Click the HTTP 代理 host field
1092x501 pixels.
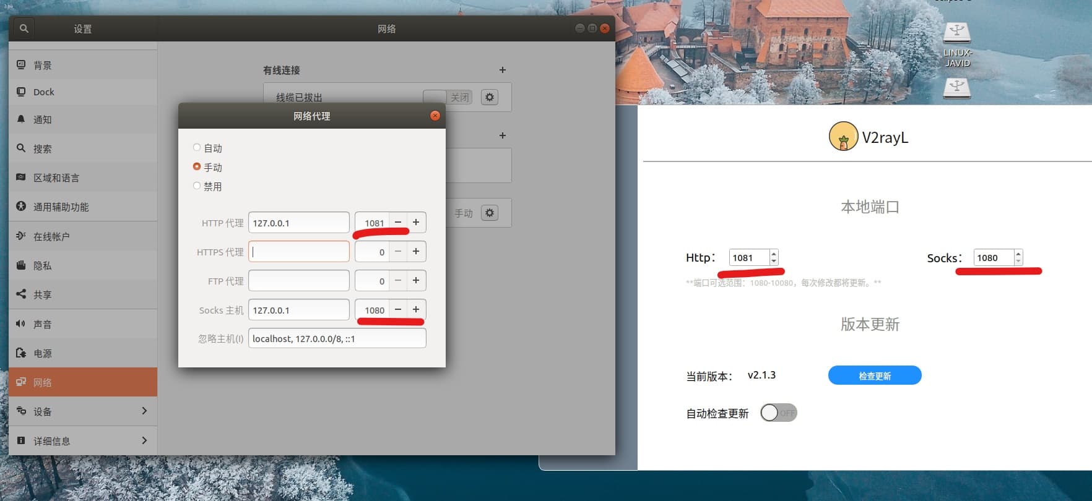(299, 223)
